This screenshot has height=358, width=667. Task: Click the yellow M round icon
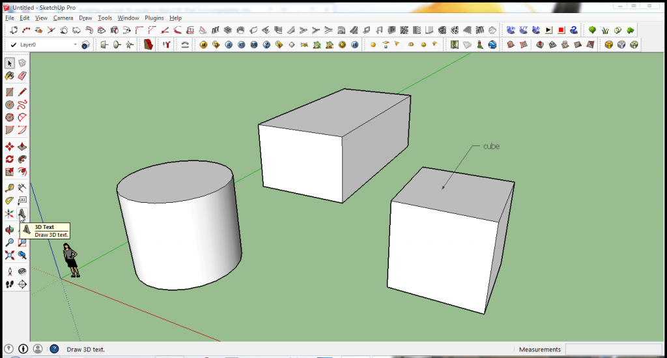[x=203, y=45]
